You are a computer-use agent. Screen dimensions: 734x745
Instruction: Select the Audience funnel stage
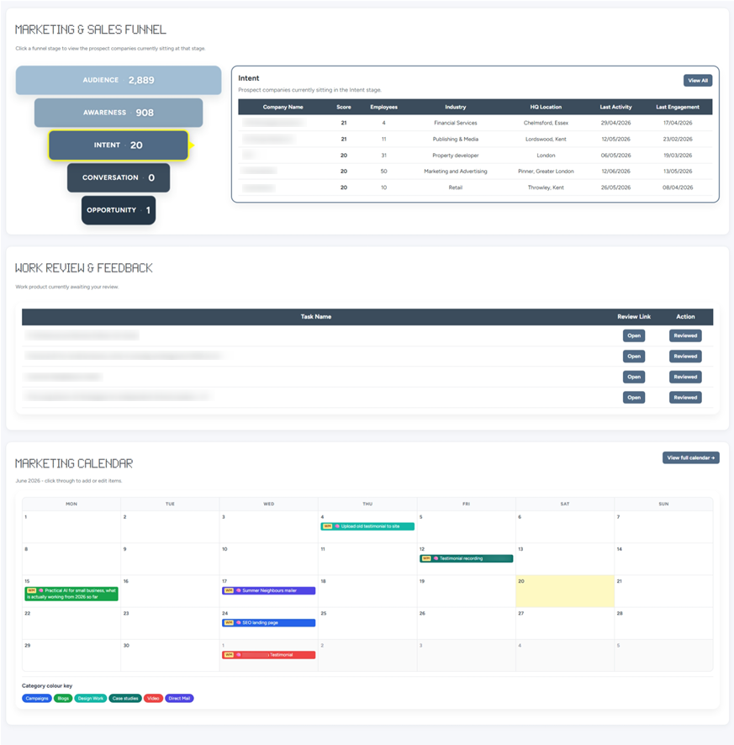point(119,80)
